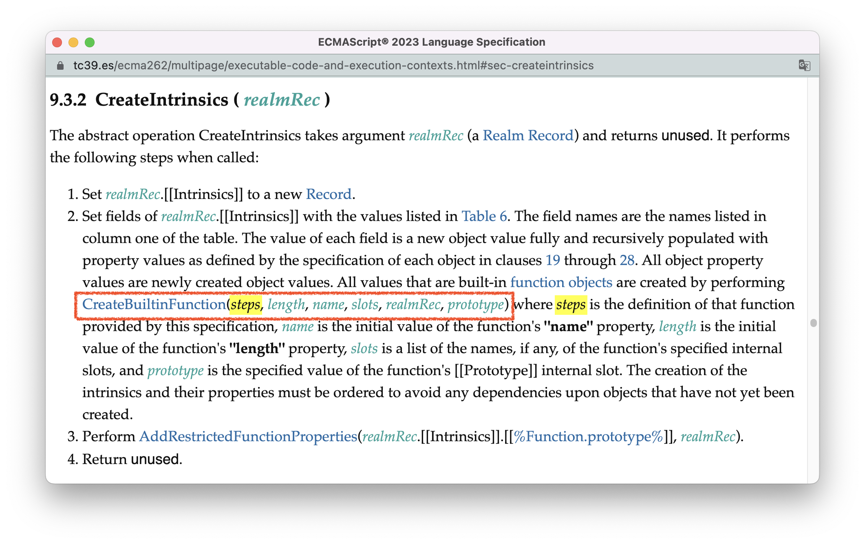Open the AddRestrictedFunctionProperties link
The image size is (865, 544).
click(248, 436)
